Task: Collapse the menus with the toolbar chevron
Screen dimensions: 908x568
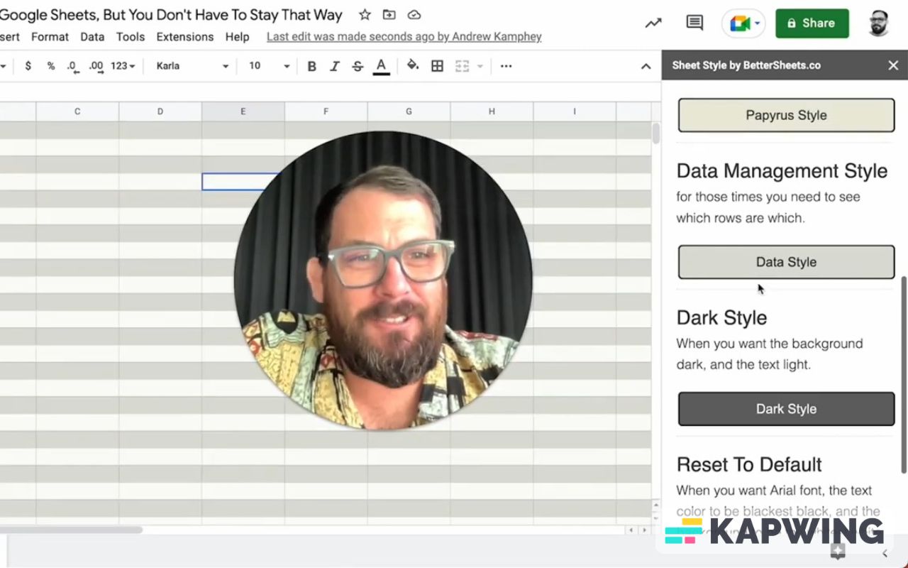Action: (x=646, y=66)
